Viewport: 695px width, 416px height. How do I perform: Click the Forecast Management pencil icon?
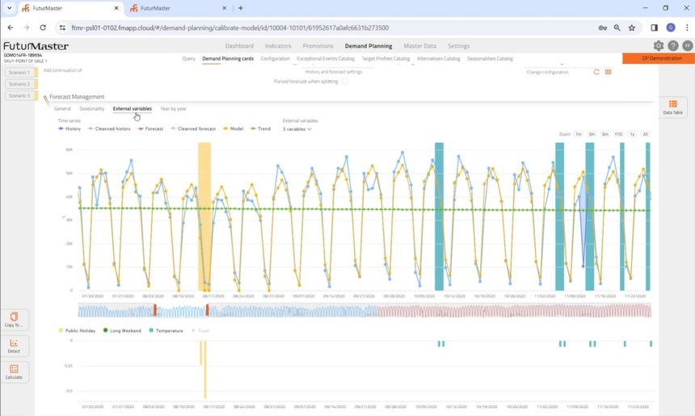click(x=46, y=100)
